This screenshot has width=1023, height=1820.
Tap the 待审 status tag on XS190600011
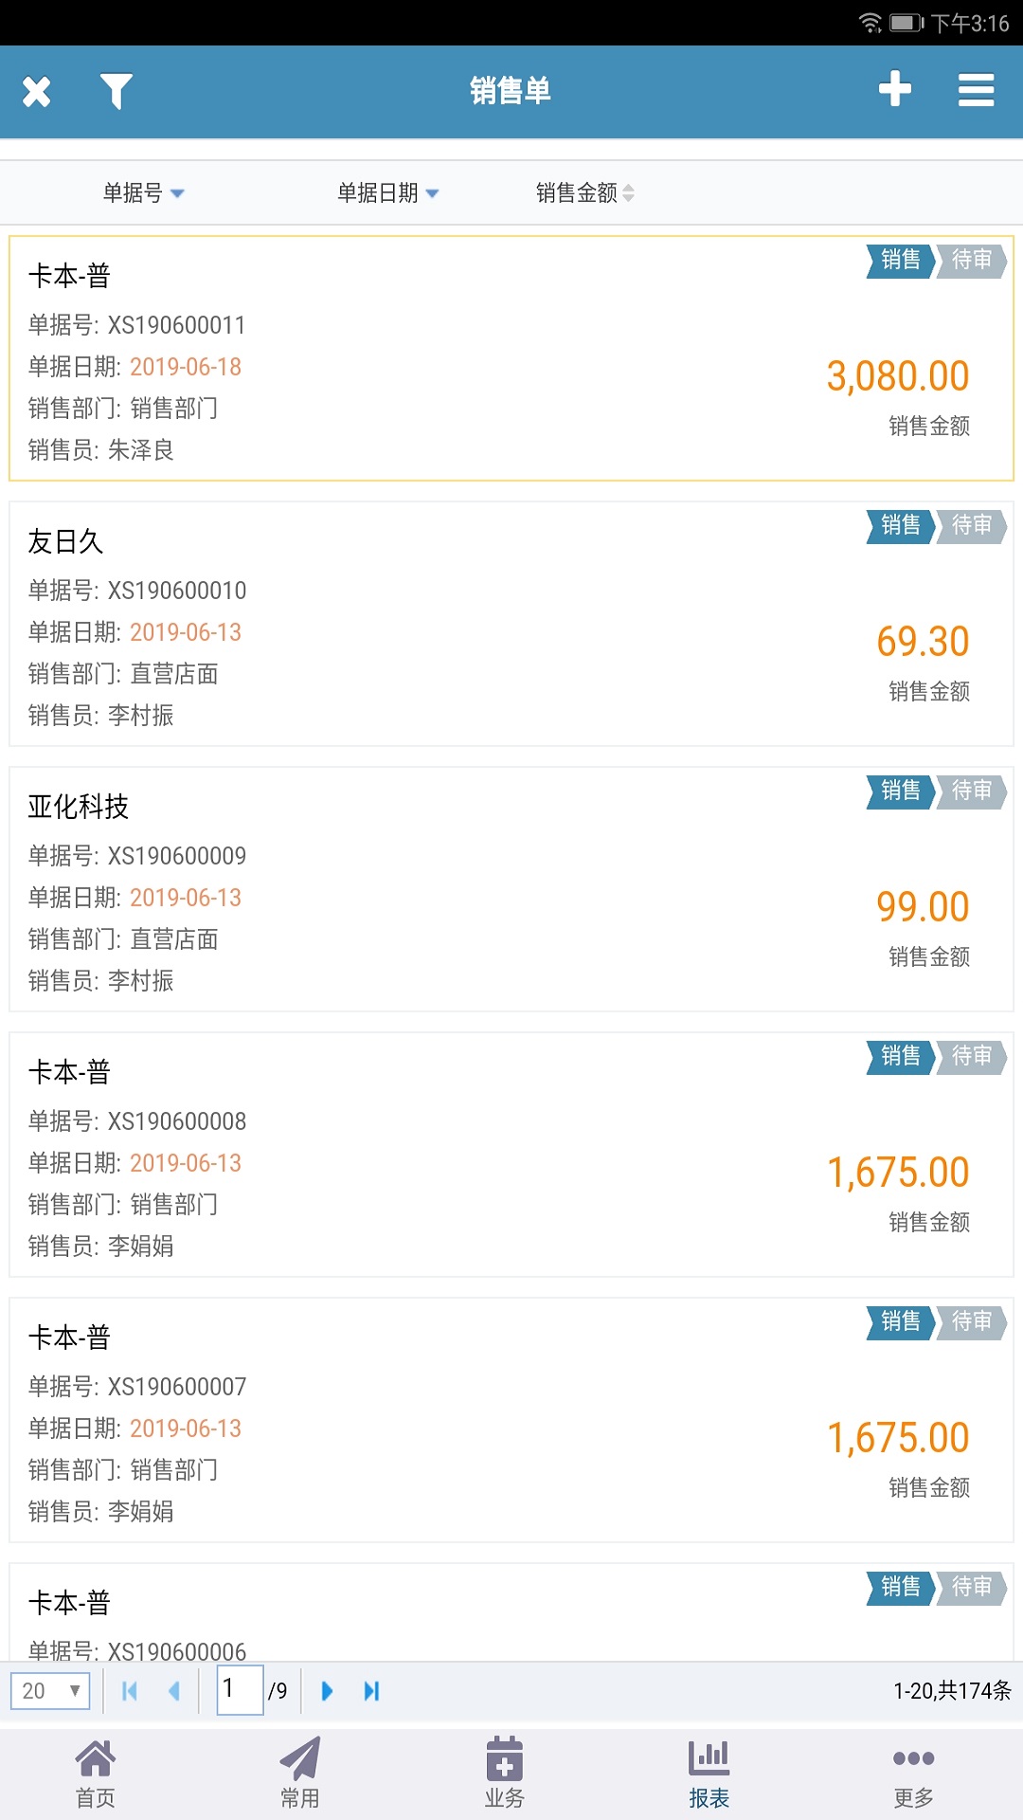pos(971,261)
